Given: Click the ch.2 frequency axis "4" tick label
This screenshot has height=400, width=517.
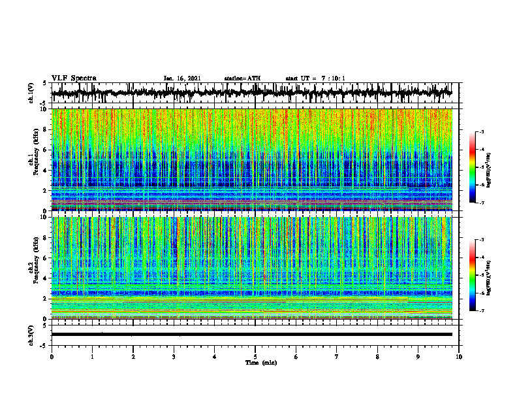Looking at the screenshot, I should 45,278.
